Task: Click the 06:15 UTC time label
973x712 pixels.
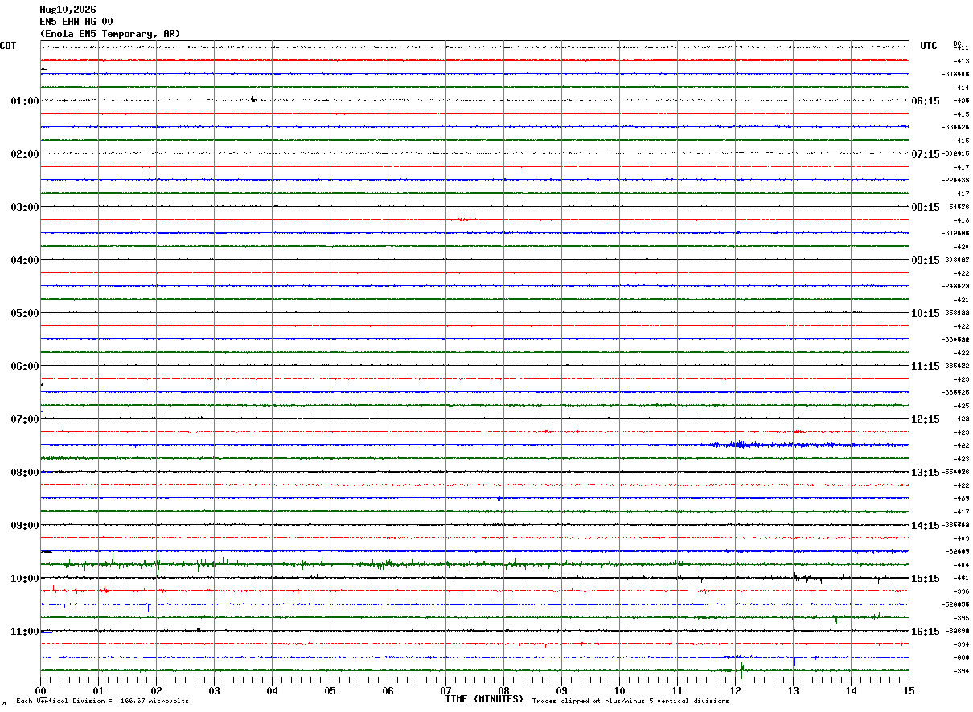Action: [925, 101]
